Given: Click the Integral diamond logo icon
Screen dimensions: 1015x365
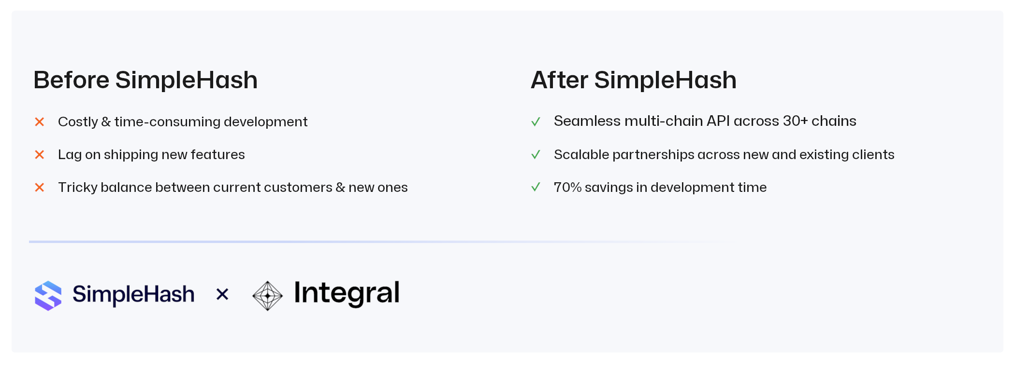Looking at the screenshot, I should click(267, 296).
